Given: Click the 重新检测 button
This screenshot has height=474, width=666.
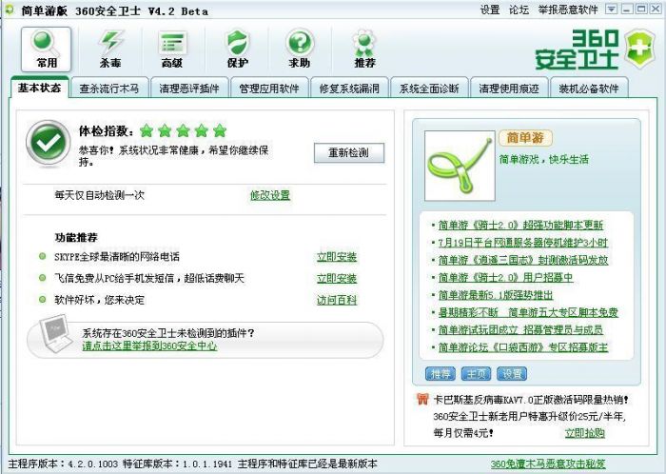Looking at the screenshot, I should pyautogui.click(x=349, y=153).
